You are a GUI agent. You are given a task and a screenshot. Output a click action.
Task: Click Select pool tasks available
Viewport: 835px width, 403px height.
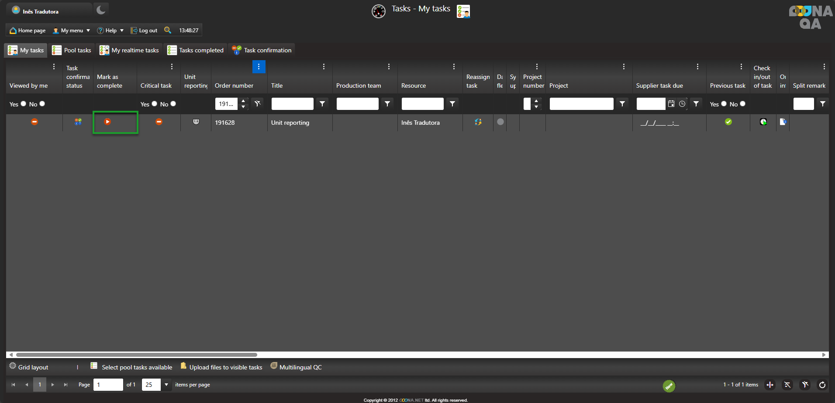[131, 367]
